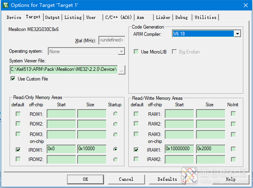Select the ROM3 Startup radio button
This screenshot has width=253, height=188.
click(115, 134)
